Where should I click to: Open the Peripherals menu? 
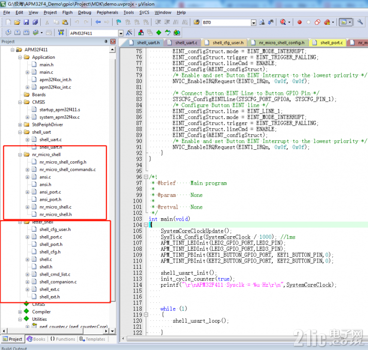pyautogui.click(x=107, y=13)
